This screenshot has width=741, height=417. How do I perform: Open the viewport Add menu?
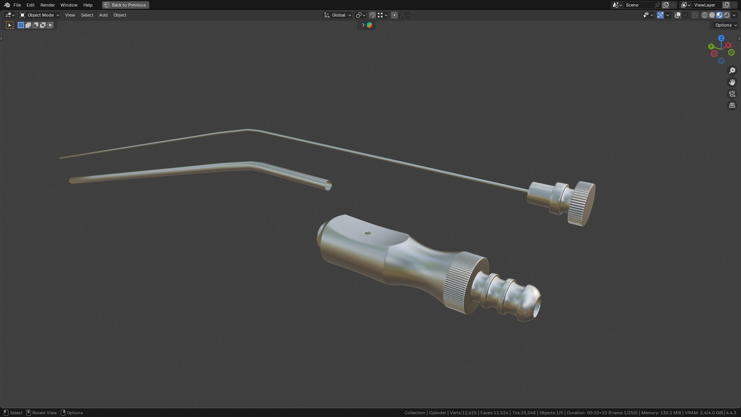103,15
